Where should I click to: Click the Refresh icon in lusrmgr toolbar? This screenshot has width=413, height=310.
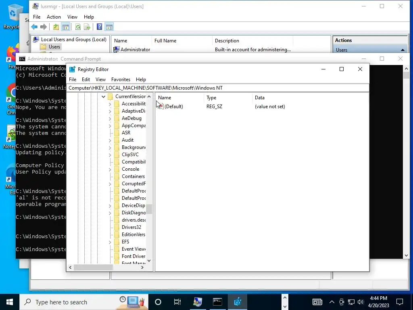pyautogui.click(x=78, y=27)
